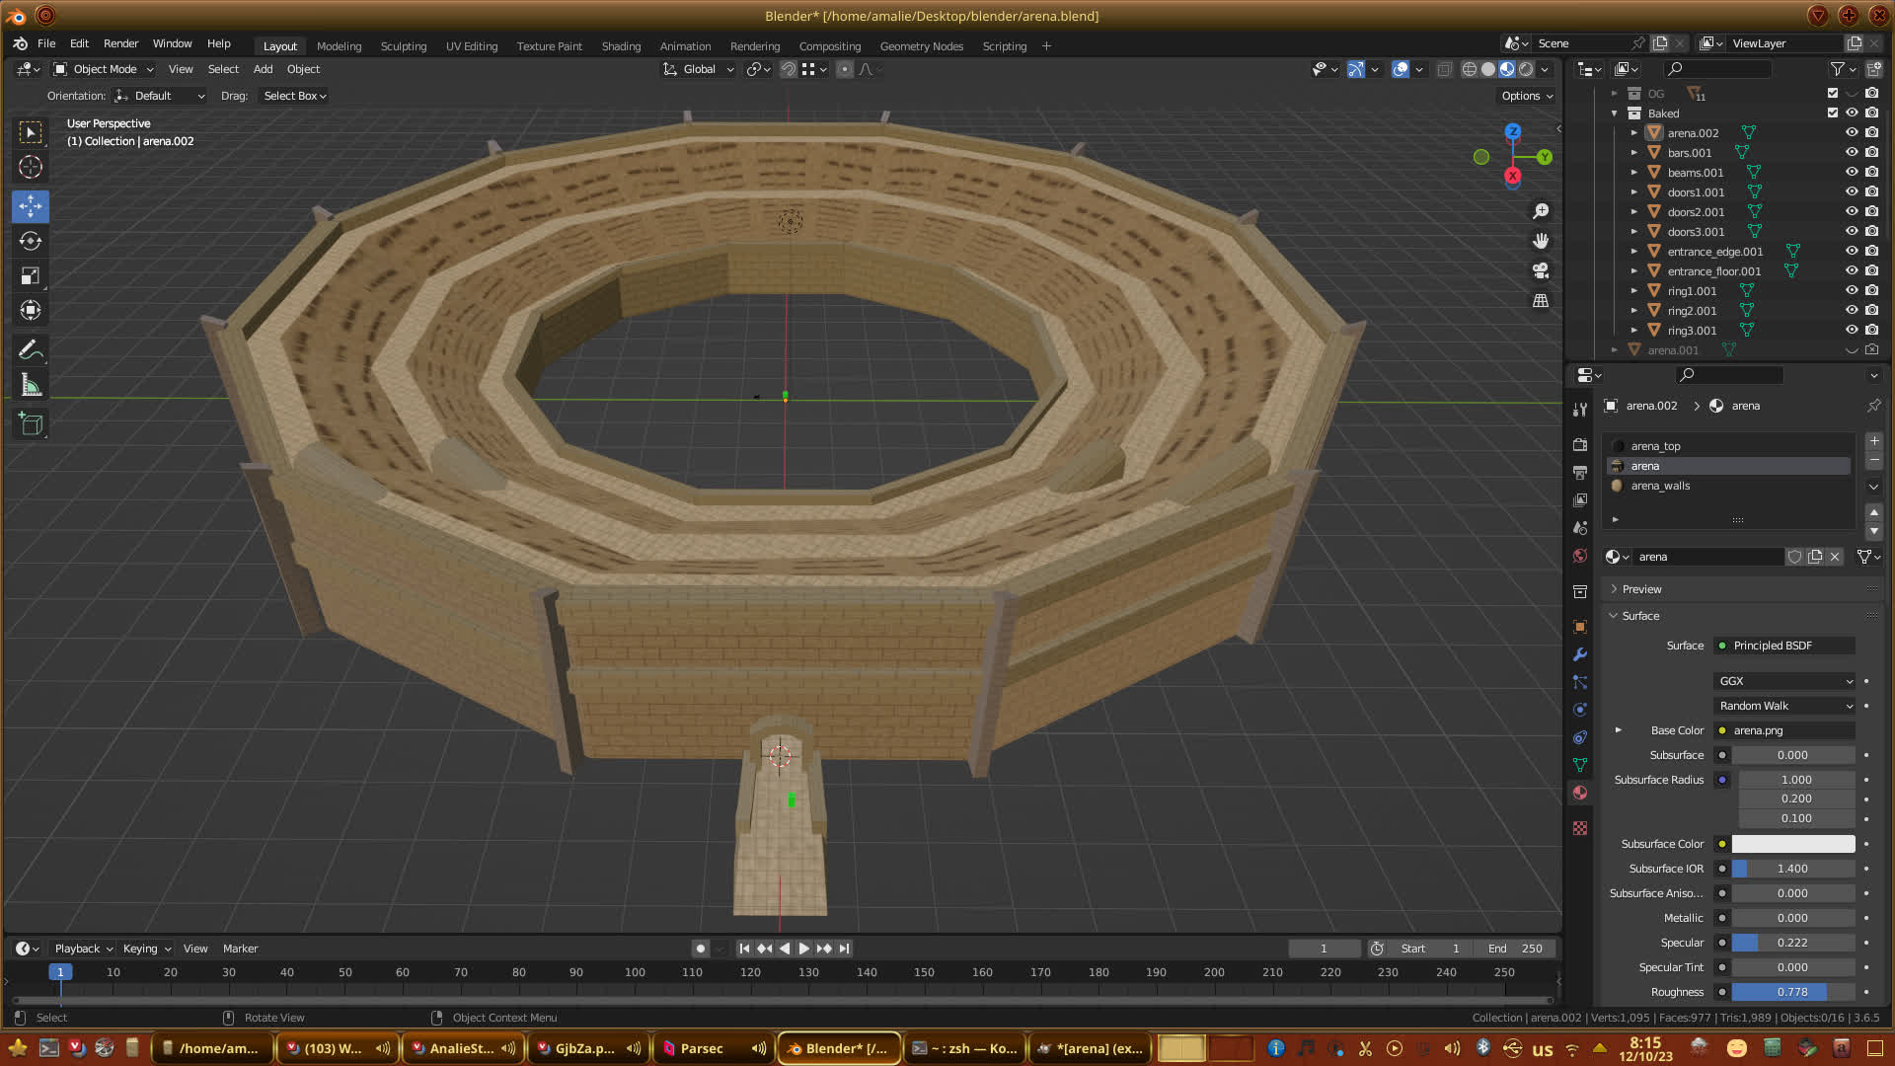The image size is (1895, 1066).
Task: Open the Object Mode dropdown
Action: 104,69
